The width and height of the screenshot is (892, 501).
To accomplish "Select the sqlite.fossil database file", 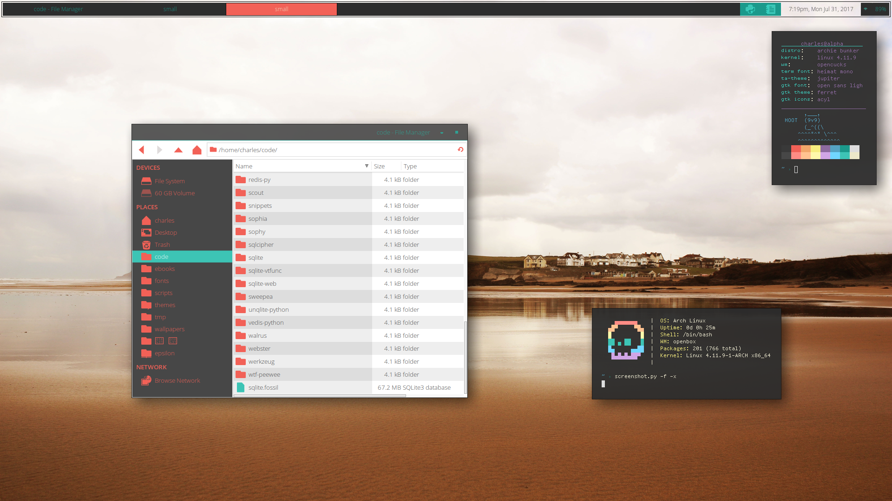I will tap(263, 387).
